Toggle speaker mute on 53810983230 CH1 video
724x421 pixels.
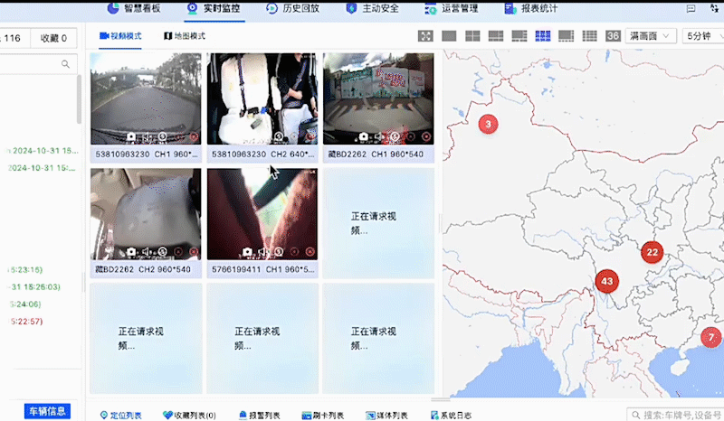(x=147, y=137)
